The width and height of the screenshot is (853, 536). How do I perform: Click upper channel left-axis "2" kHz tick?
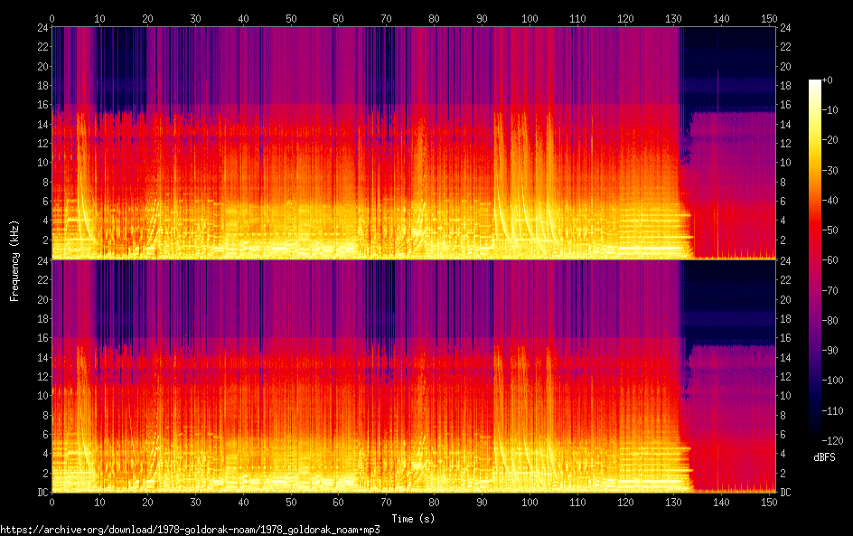tap(46, 240)
